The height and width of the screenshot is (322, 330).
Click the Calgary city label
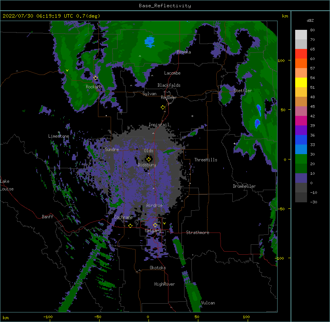pos(153,231)
